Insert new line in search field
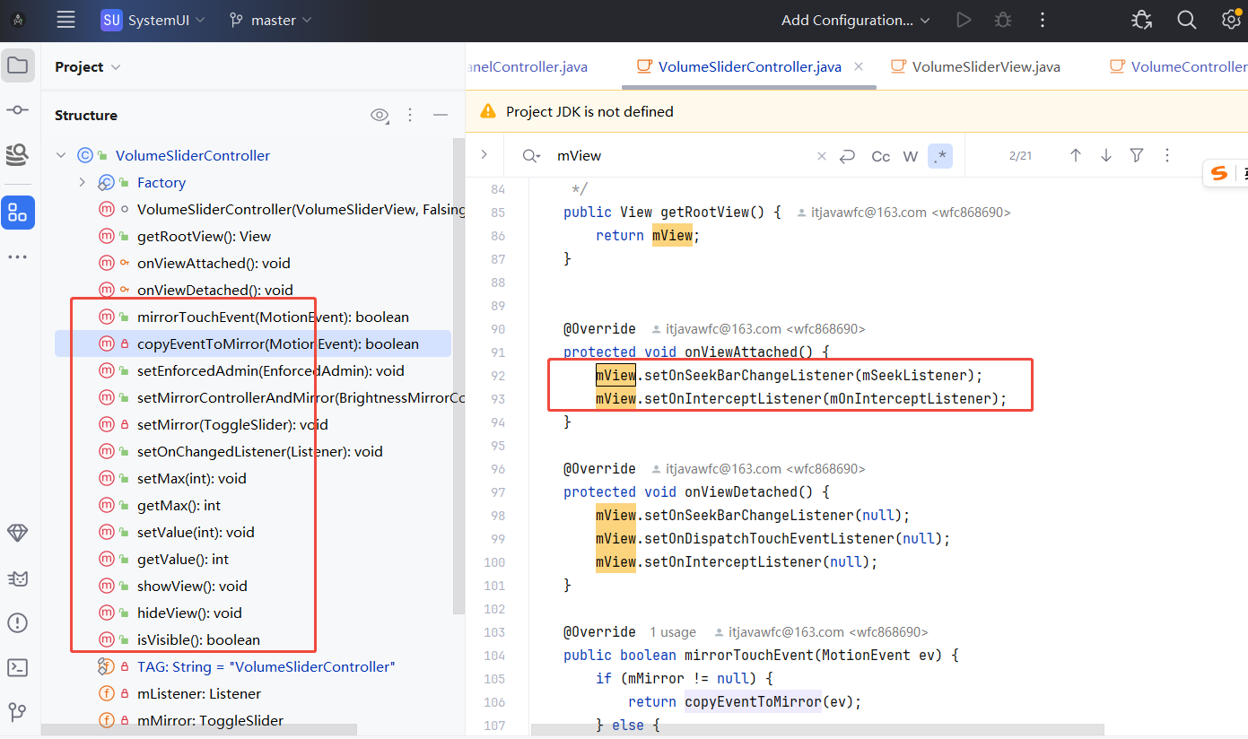Viewport: 1248px width, 739px height. point(848,156)
